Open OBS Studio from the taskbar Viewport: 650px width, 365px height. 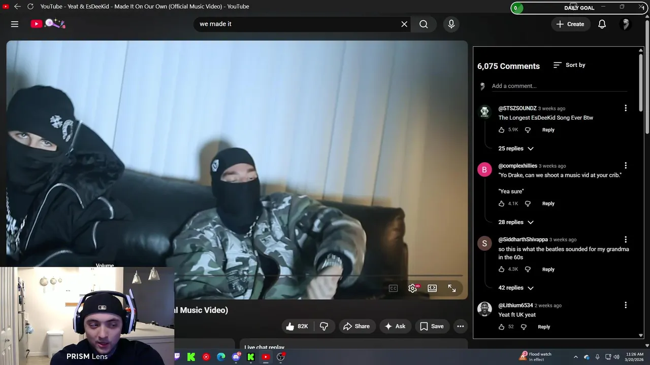pyautogui.click(x=280, y=357)
